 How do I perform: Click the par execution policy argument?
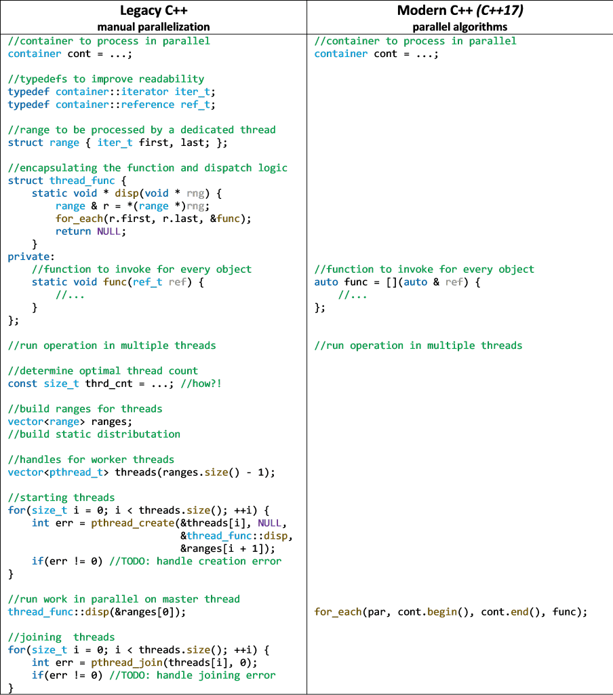[x=377, y=612]
